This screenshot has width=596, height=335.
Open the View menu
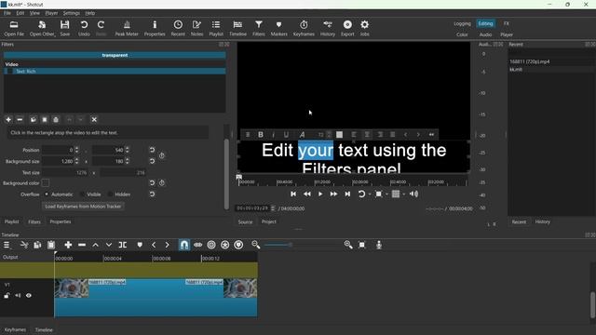coord(34,13)
